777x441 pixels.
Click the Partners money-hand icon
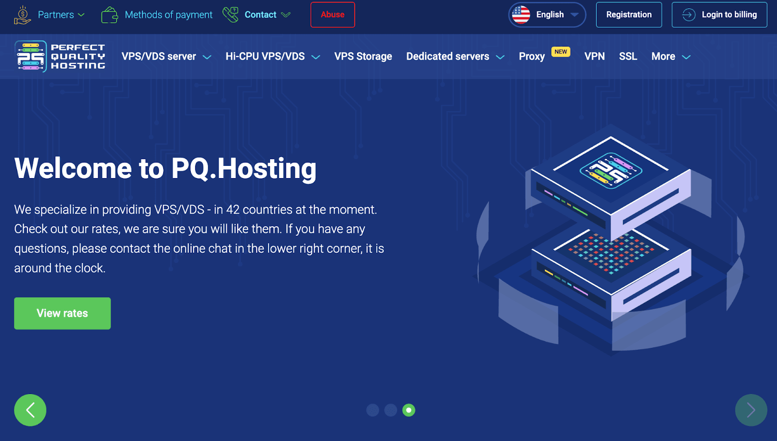click(x=22, y=15)
